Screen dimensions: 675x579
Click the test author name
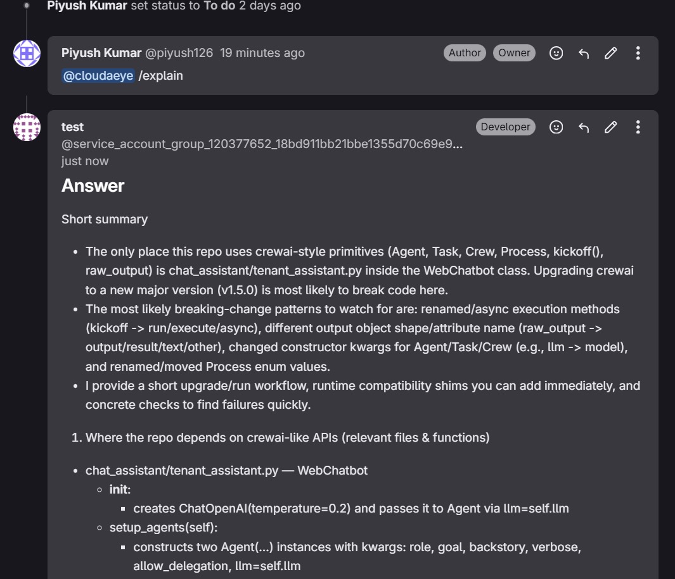[72, 127]
